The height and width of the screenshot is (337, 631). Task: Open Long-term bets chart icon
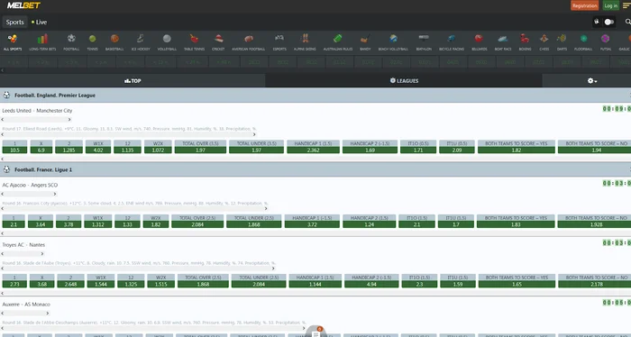click(x=42, y=41)
